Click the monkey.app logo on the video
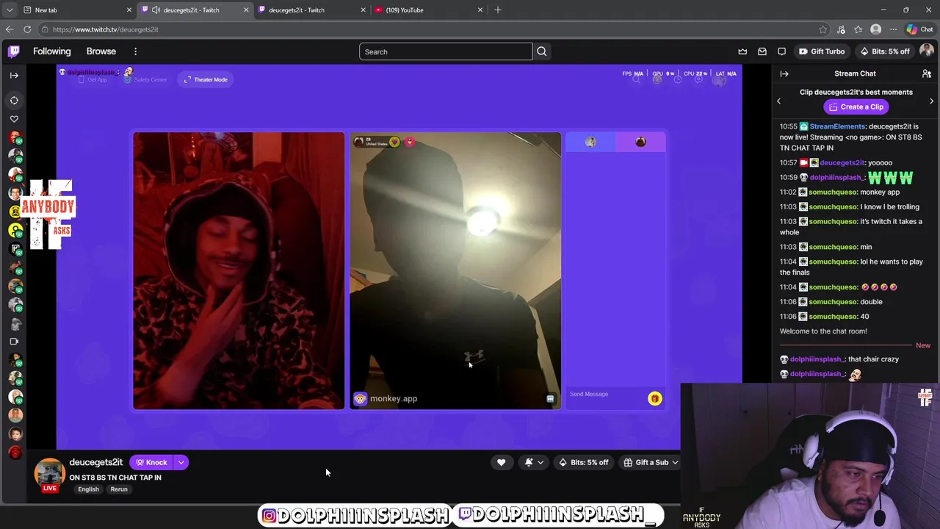 (x=386, y=398)
